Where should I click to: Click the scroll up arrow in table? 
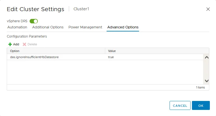tap(207, 58)
